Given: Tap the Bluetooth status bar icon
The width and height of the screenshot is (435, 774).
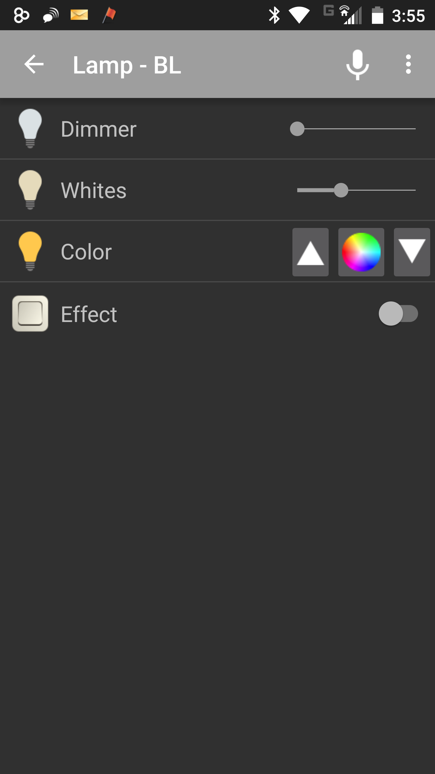Looking at the screenshot, I should pyautogui.click(x=274, y=15).
